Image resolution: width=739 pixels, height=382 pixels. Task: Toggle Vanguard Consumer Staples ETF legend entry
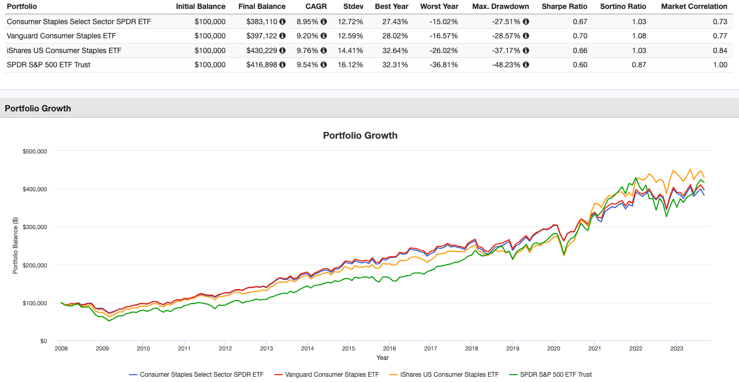(x=327, y=375)
